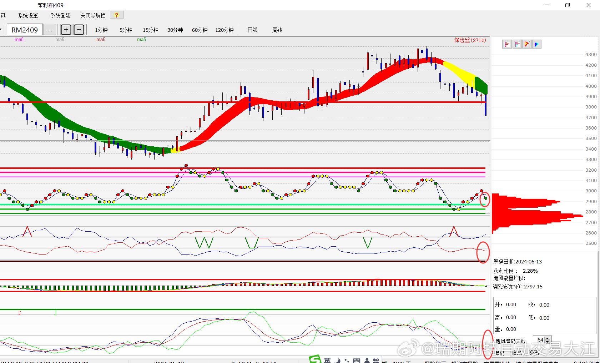Click the 量: 0.00 volume value
Image resolution: width=600 pixels, height=363 pixels.
[x=511, y=329]
